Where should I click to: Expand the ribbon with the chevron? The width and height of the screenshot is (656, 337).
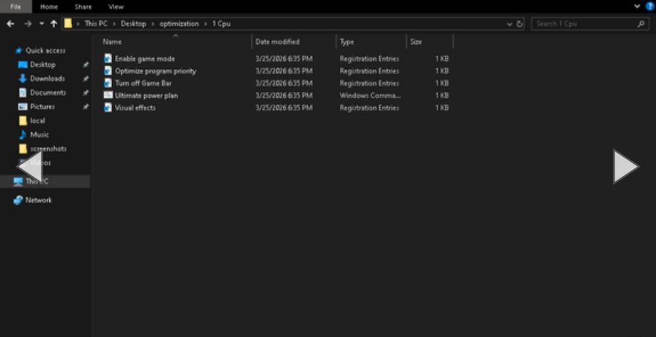click(x=637, y=7)
